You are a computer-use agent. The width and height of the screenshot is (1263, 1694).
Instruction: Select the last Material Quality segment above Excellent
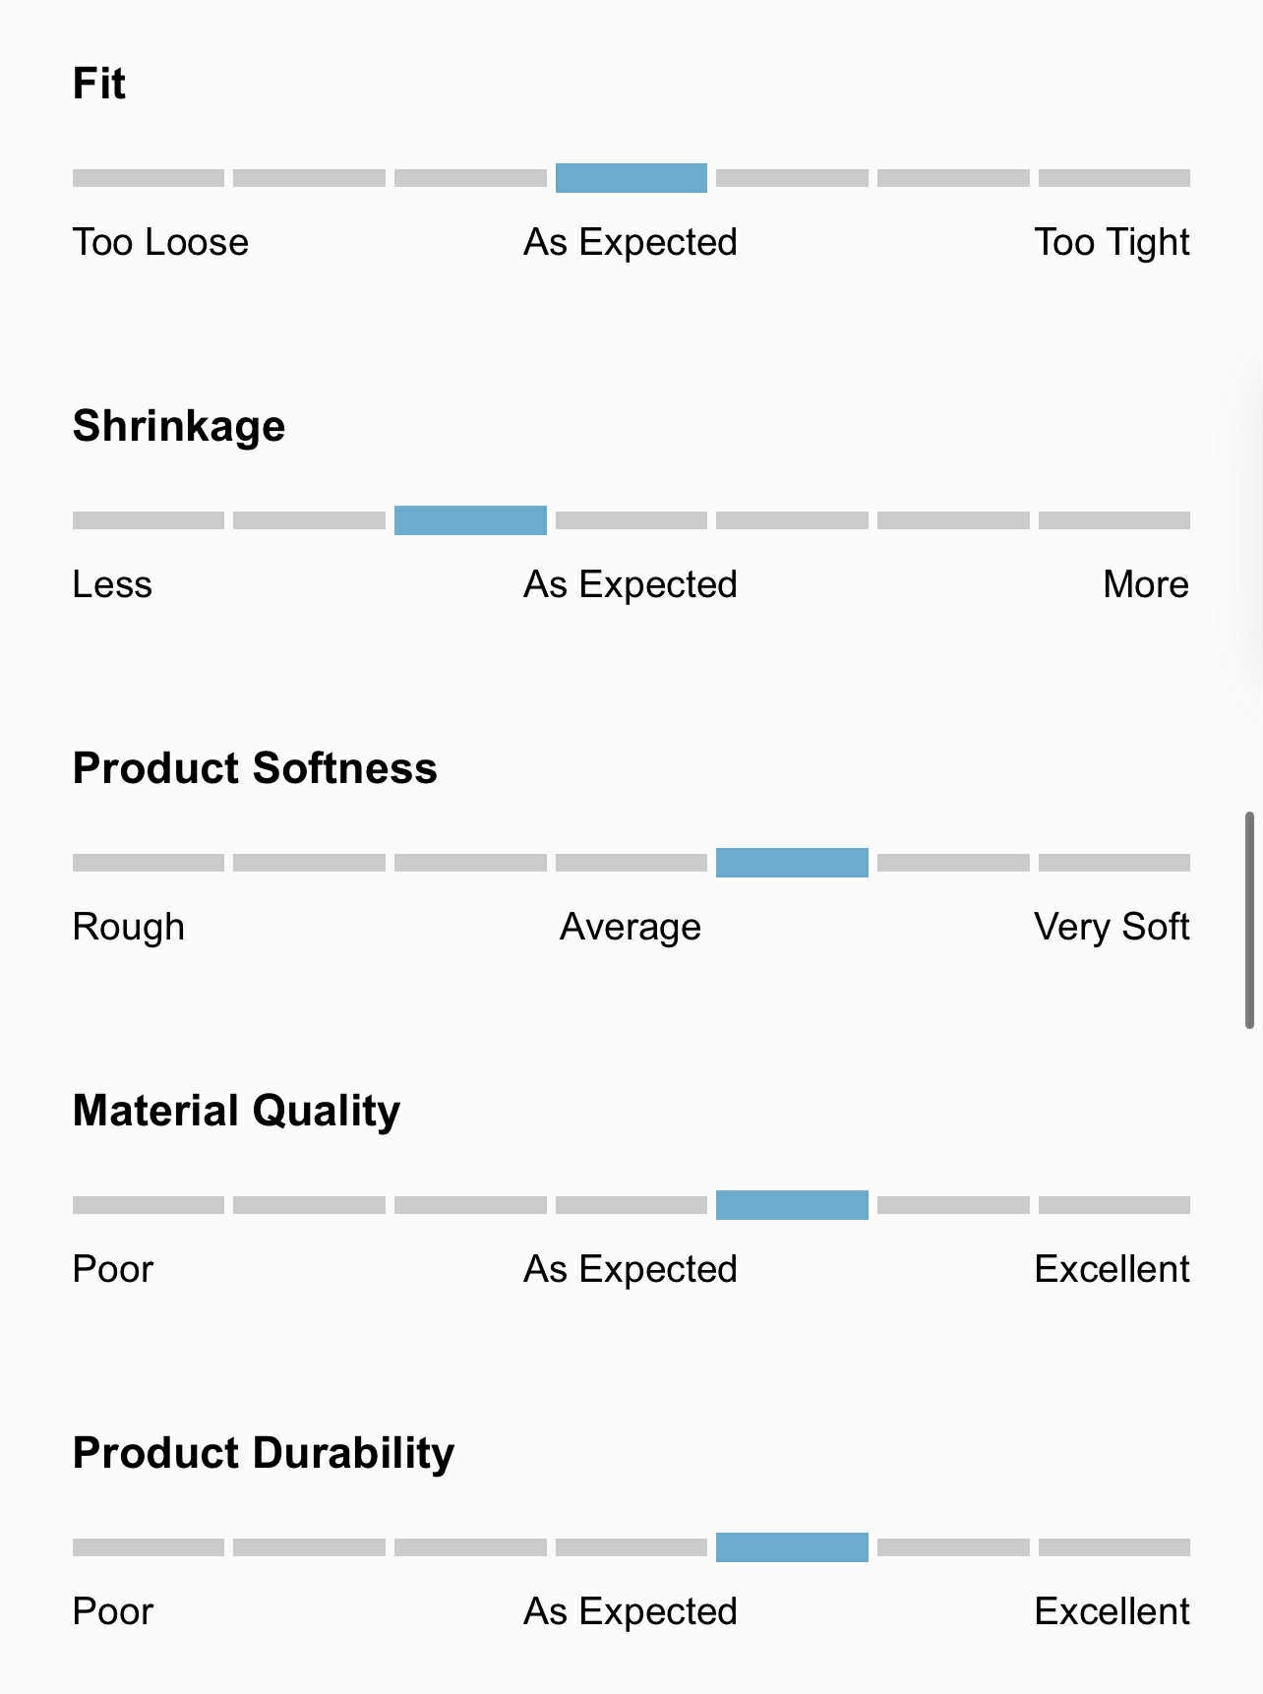[1113, 1205]
